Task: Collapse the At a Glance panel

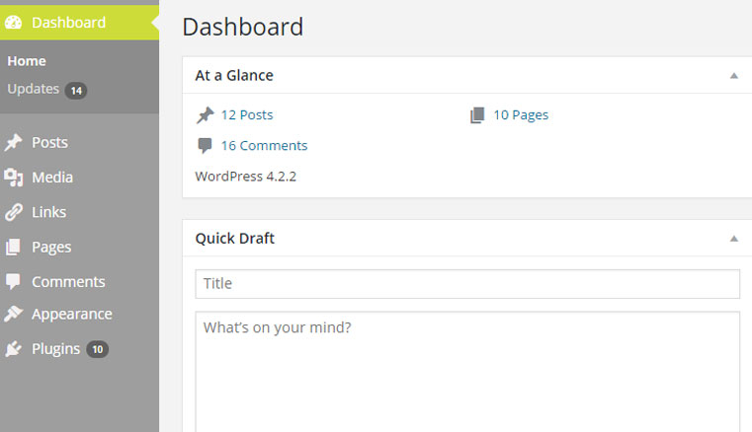Action: [734, 76]
